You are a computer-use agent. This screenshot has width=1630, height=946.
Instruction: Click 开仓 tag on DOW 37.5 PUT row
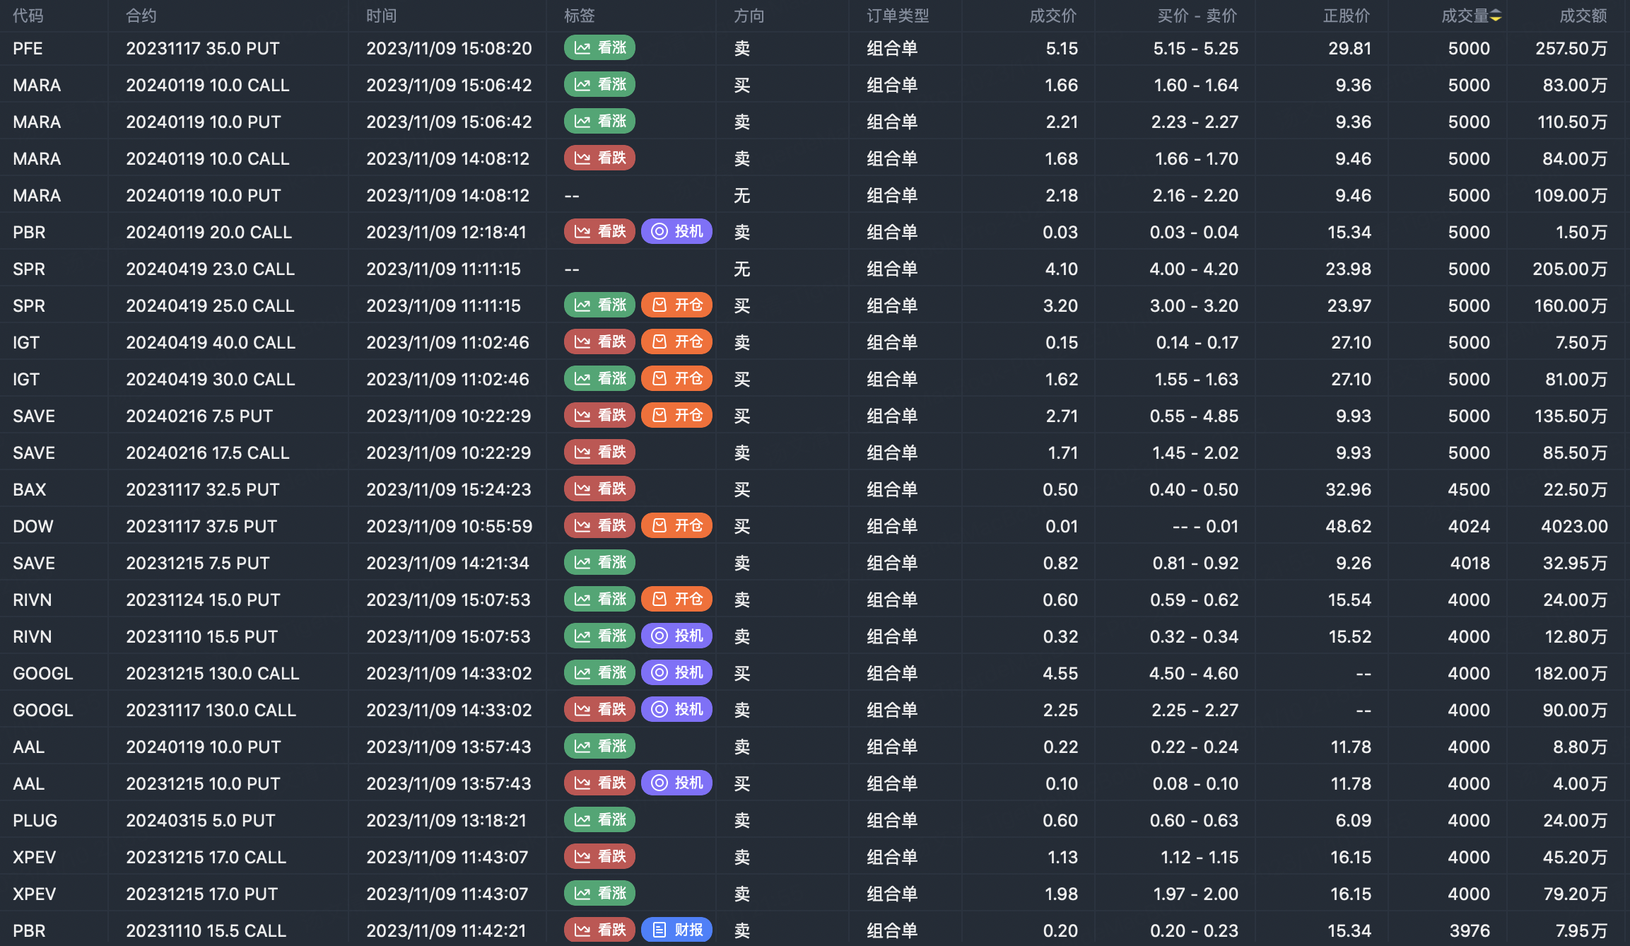pos(676,525)
